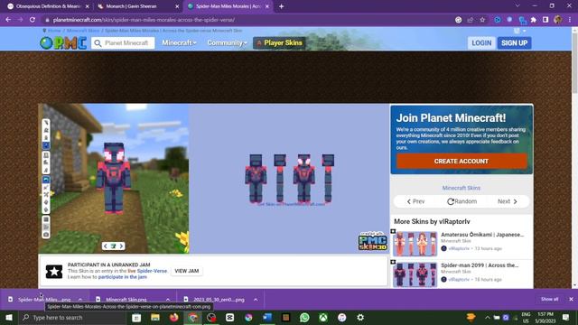Viewport: 578px width, 325px height.
Task: Open Firefox from the taskbar
Action: pyautogui.click(x=174, y=317)
